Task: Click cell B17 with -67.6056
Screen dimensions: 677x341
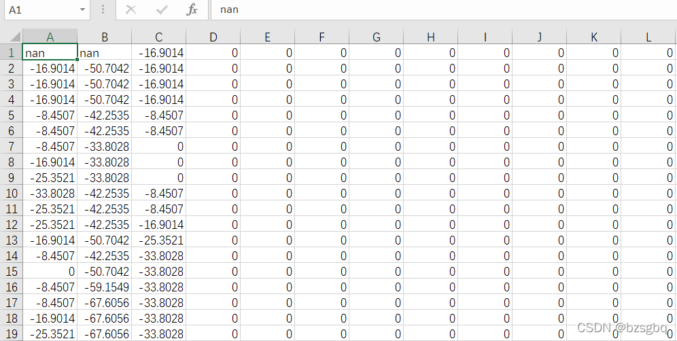Action: (105, 302)
